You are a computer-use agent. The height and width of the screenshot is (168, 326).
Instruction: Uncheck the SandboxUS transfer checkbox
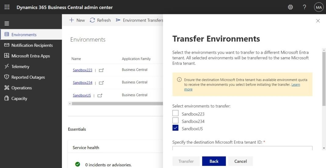176,128
